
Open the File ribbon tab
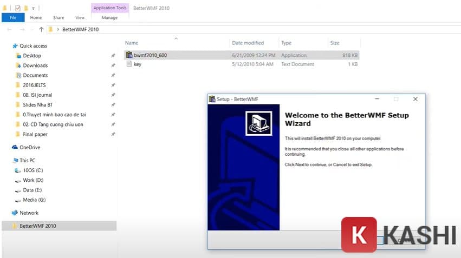tap(12, 18)
